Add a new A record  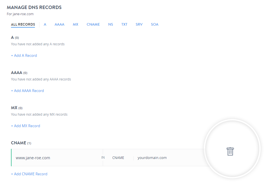(24, 55)
